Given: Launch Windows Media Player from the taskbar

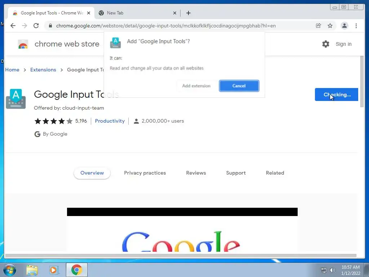Looking at the screenshot, I should 54,270.
